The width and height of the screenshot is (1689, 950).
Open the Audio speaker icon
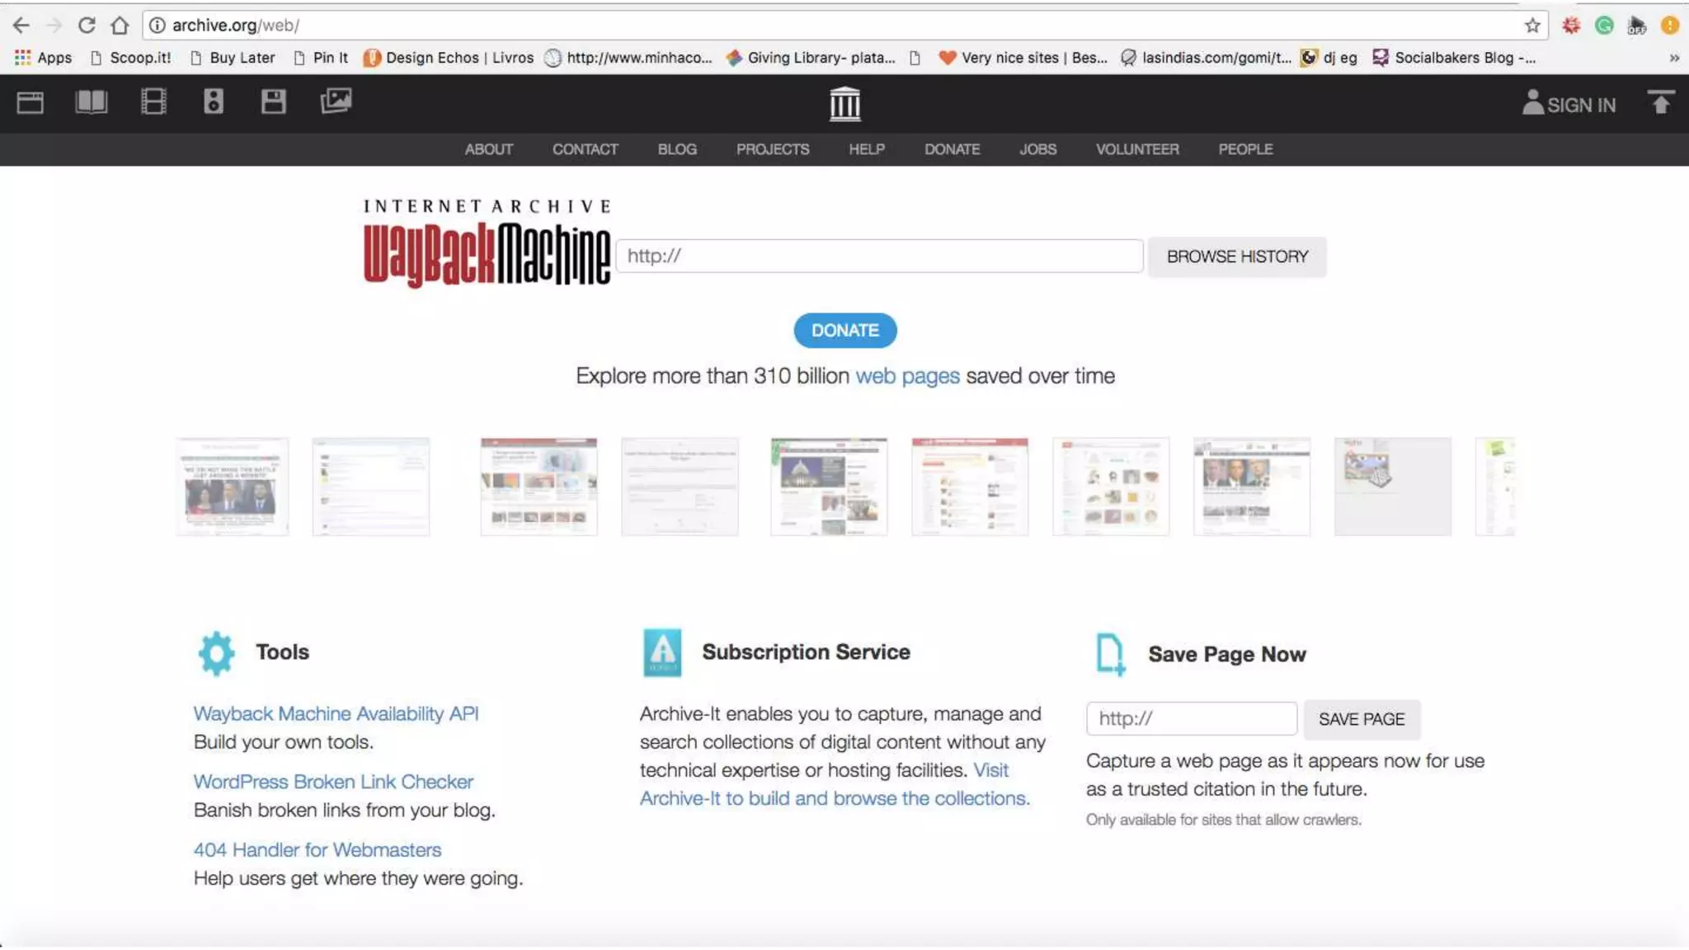click(214, 102)
